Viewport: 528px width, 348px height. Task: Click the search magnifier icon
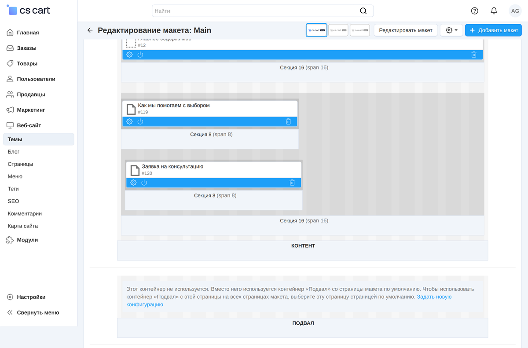click(x=363, y=11)
